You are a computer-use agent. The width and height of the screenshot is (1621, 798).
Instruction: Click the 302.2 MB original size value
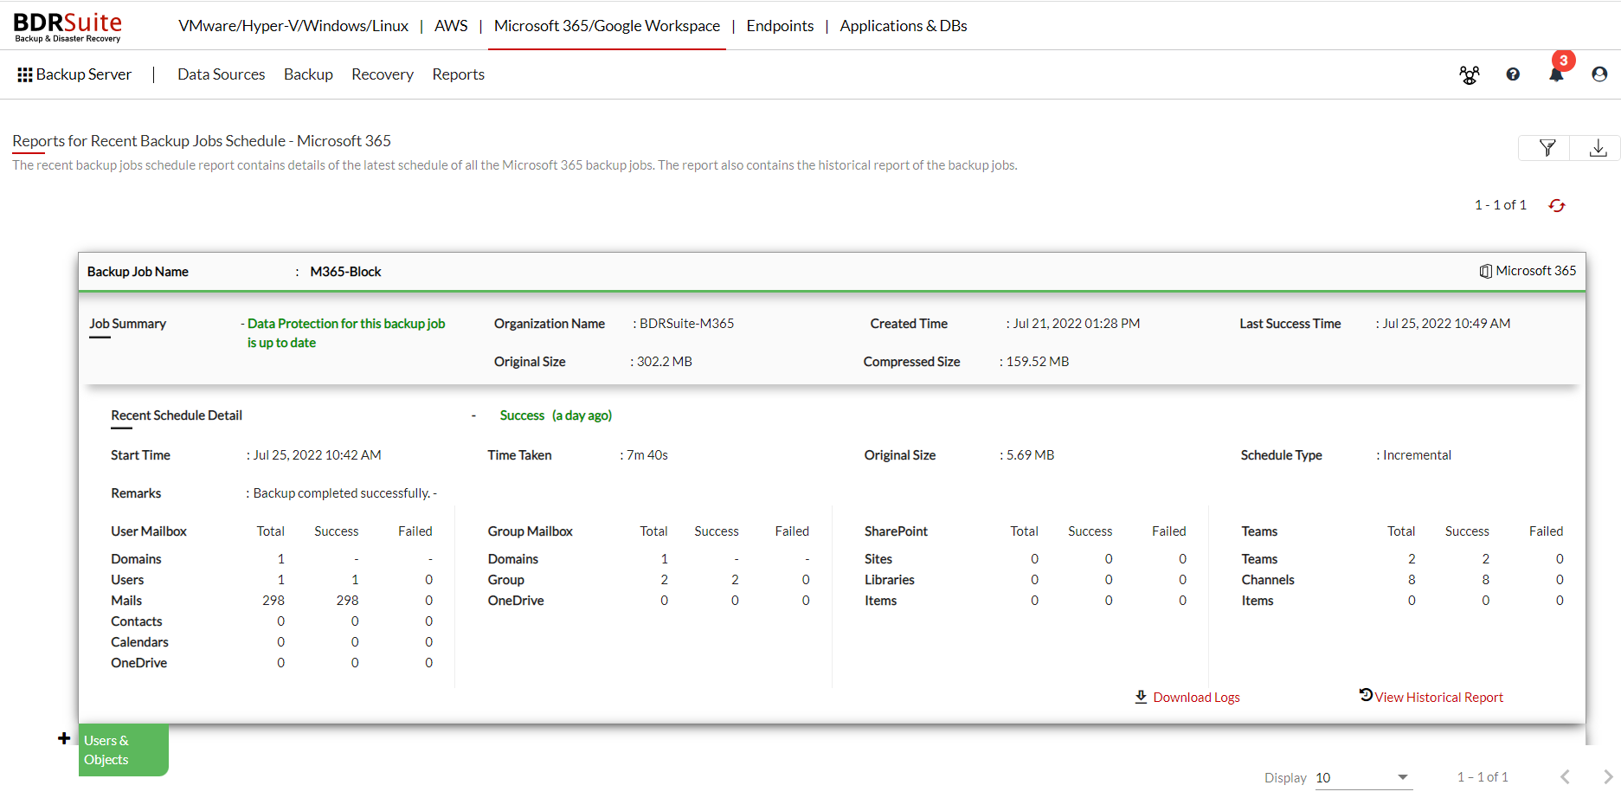point(665,362)
